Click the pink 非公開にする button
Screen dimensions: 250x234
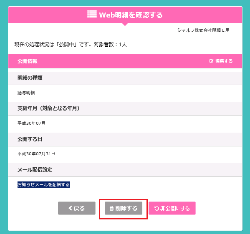coord(172,208)
